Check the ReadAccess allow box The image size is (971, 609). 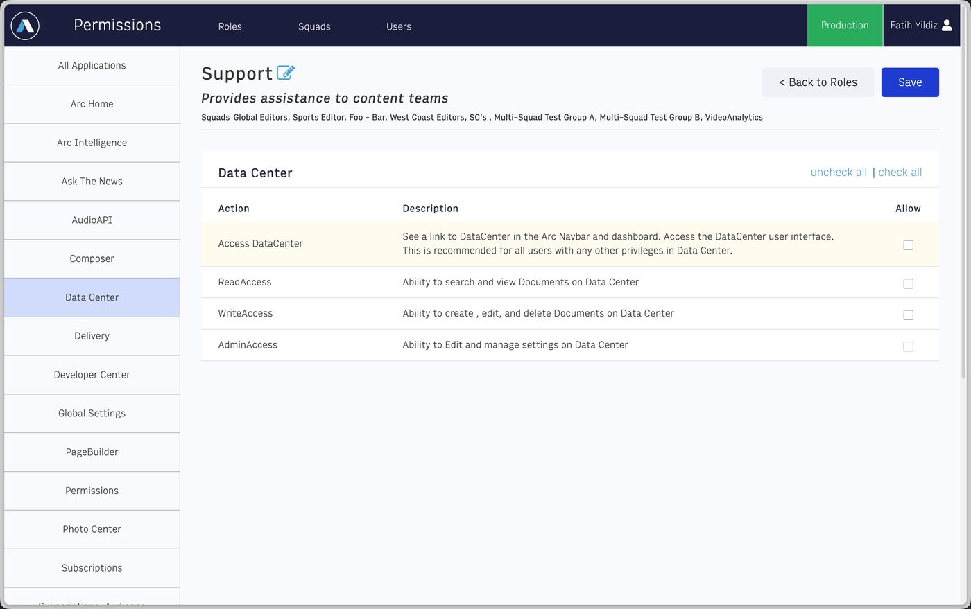coord(908,283)
